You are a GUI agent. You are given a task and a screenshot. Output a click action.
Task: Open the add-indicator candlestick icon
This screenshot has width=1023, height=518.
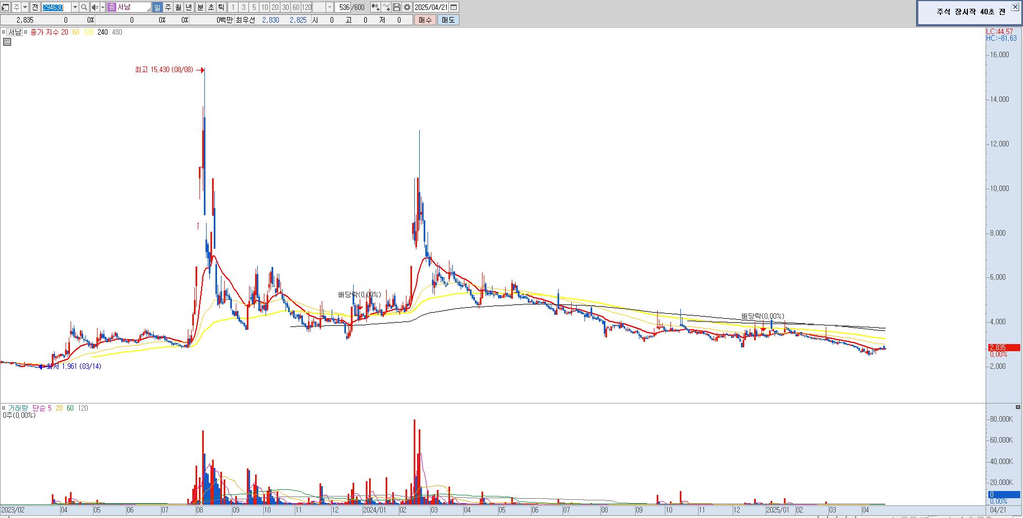[x=376, y=7]
